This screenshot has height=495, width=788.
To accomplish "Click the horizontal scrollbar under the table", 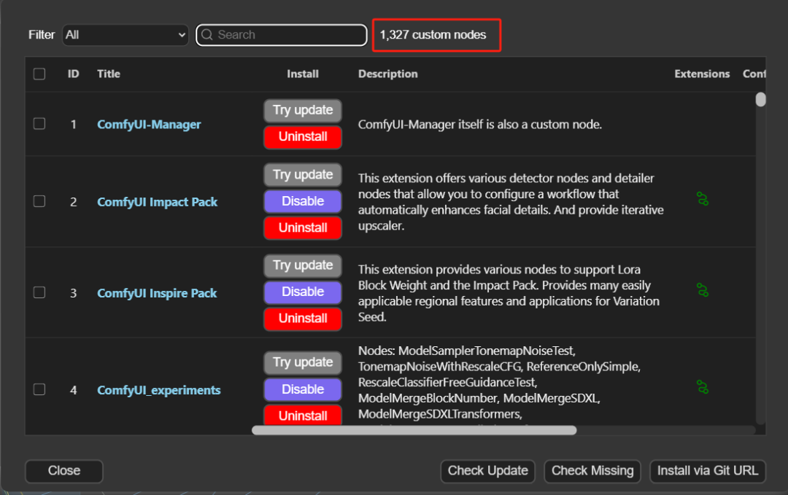I will pos(414,430).
